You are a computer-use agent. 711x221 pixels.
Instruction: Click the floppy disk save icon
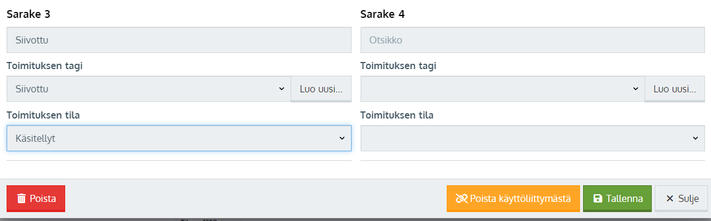click(x=597, y=198)
